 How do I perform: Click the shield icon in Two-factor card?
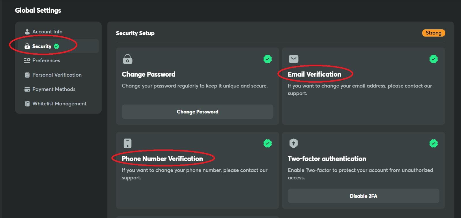[x=293, y=143]
